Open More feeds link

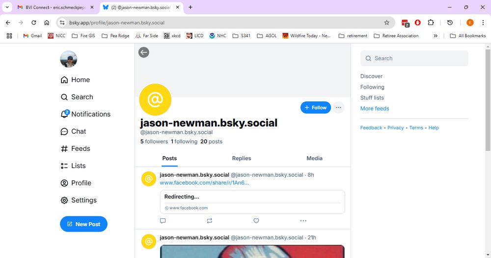(x=375, y=109)
